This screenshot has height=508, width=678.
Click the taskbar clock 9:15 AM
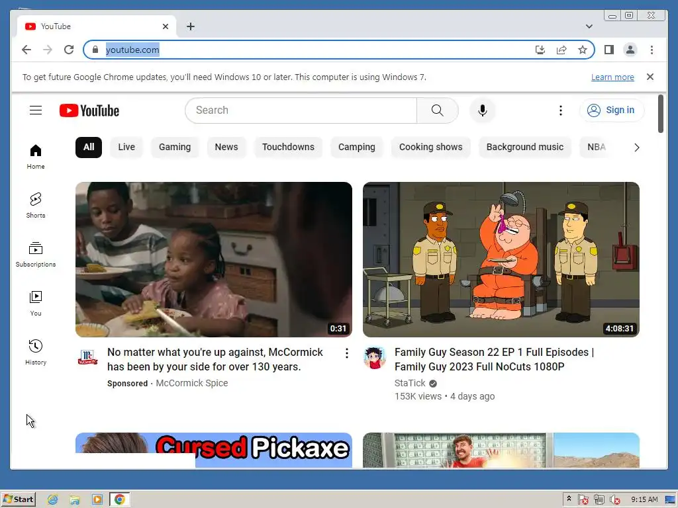644,499
